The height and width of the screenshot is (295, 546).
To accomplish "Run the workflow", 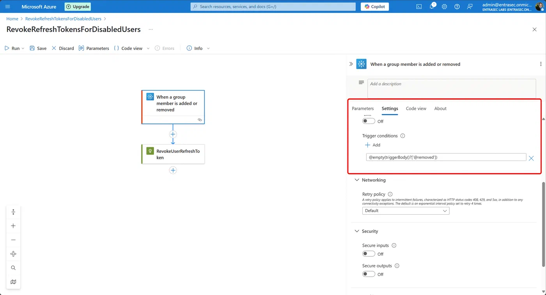I will 12,48.
